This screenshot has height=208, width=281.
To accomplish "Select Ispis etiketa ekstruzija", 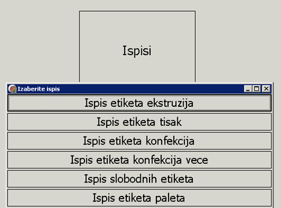I will pos(139,103).
